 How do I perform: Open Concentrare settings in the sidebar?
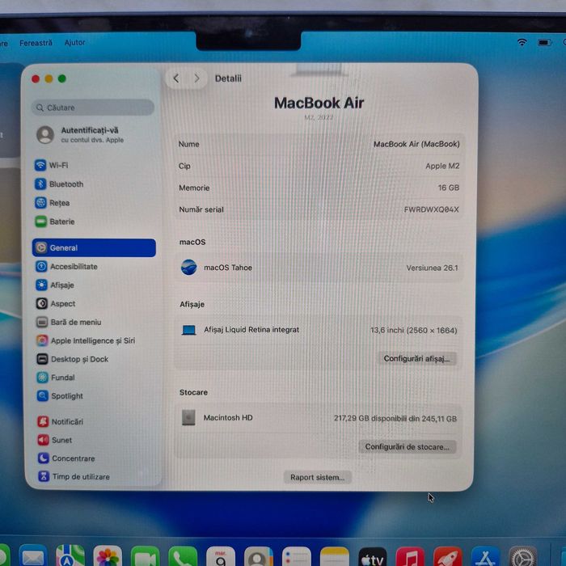[66, 458]
